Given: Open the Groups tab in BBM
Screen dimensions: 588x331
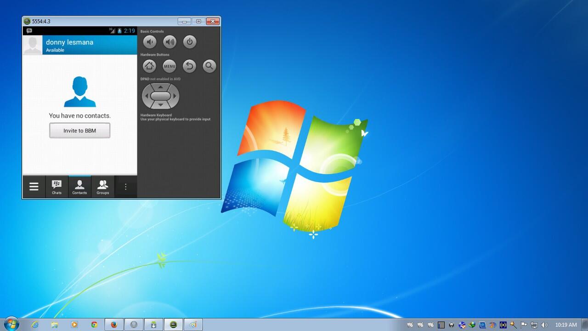Looking at the screenshot, I should (x=102, y=187).
